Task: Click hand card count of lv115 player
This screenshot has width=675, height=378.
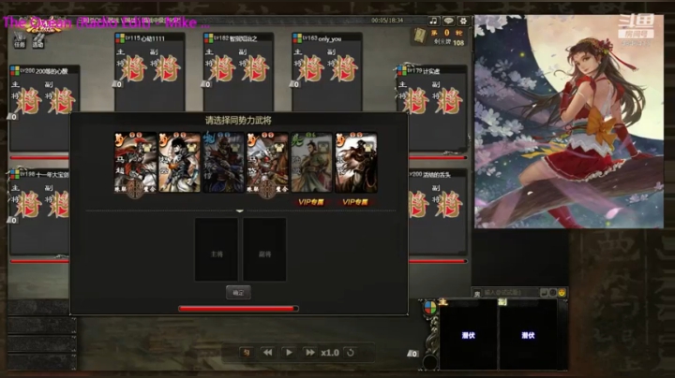Action: click(x=118, y=84)
